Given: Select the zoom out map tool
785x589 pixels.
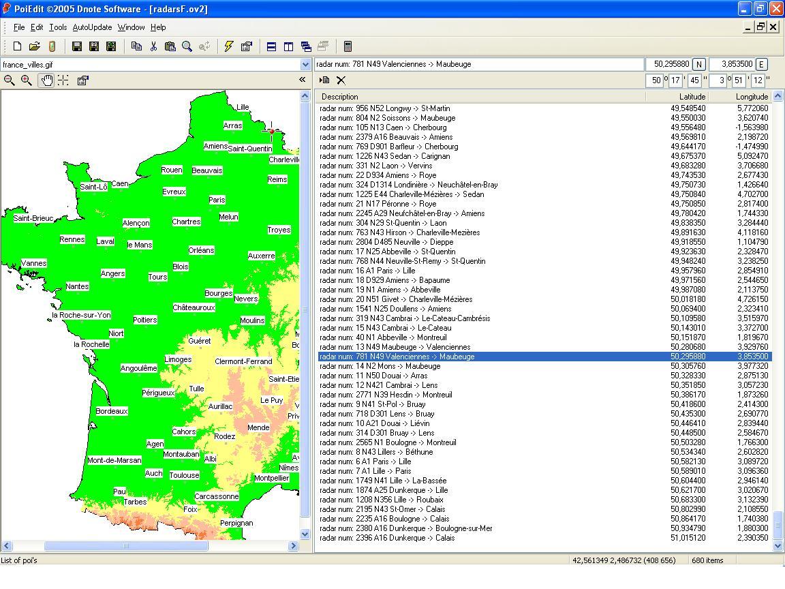Looking at the screenshot, I should 10,80.
